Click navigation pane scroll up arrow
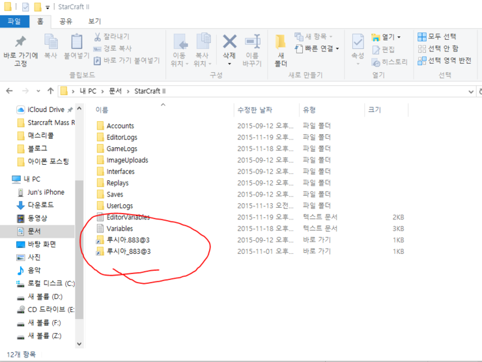Image resolution: width=482 pixels, height=362 pixels. 79,109
